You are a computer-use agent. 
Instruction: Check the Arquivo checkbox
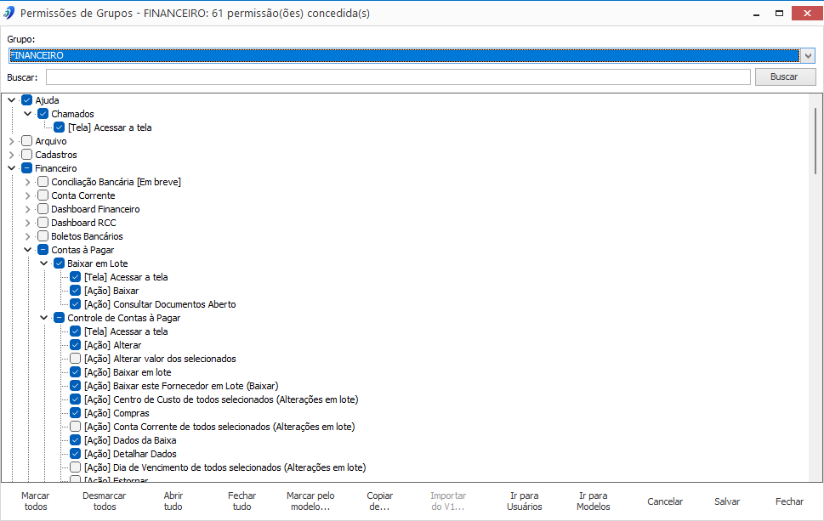point(27,141)
